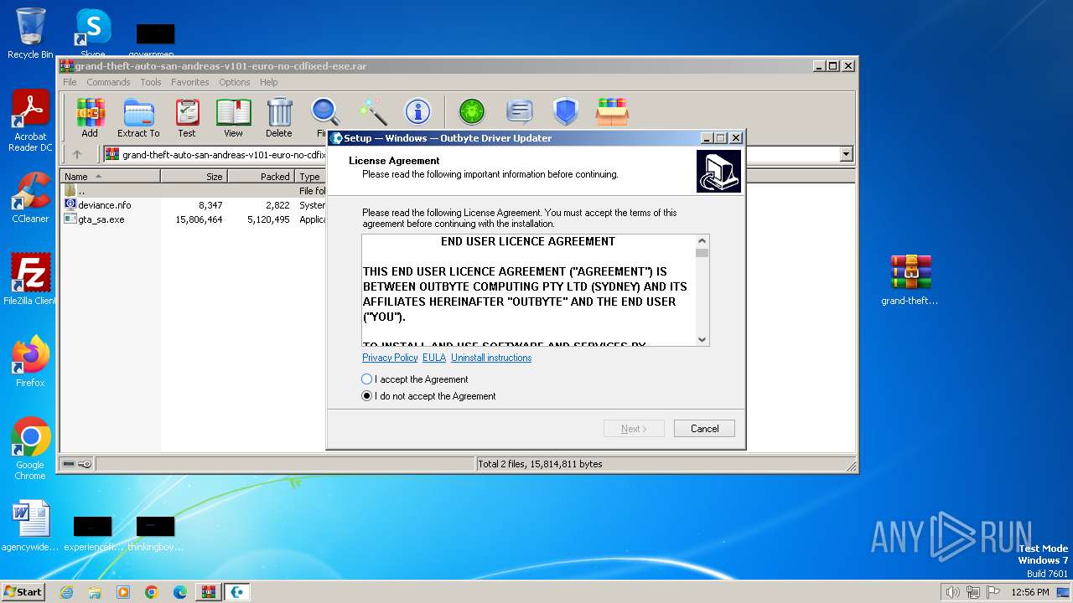Click the Comment speech bubble icon
The height and width of the screenshot is (603, 1073).
pos(520,111)
